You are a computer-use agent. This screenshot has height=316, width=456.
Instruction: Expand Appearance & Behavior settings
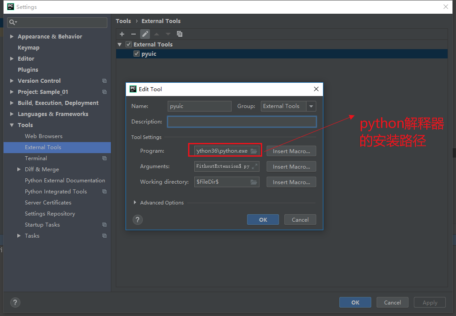point(12,36)
